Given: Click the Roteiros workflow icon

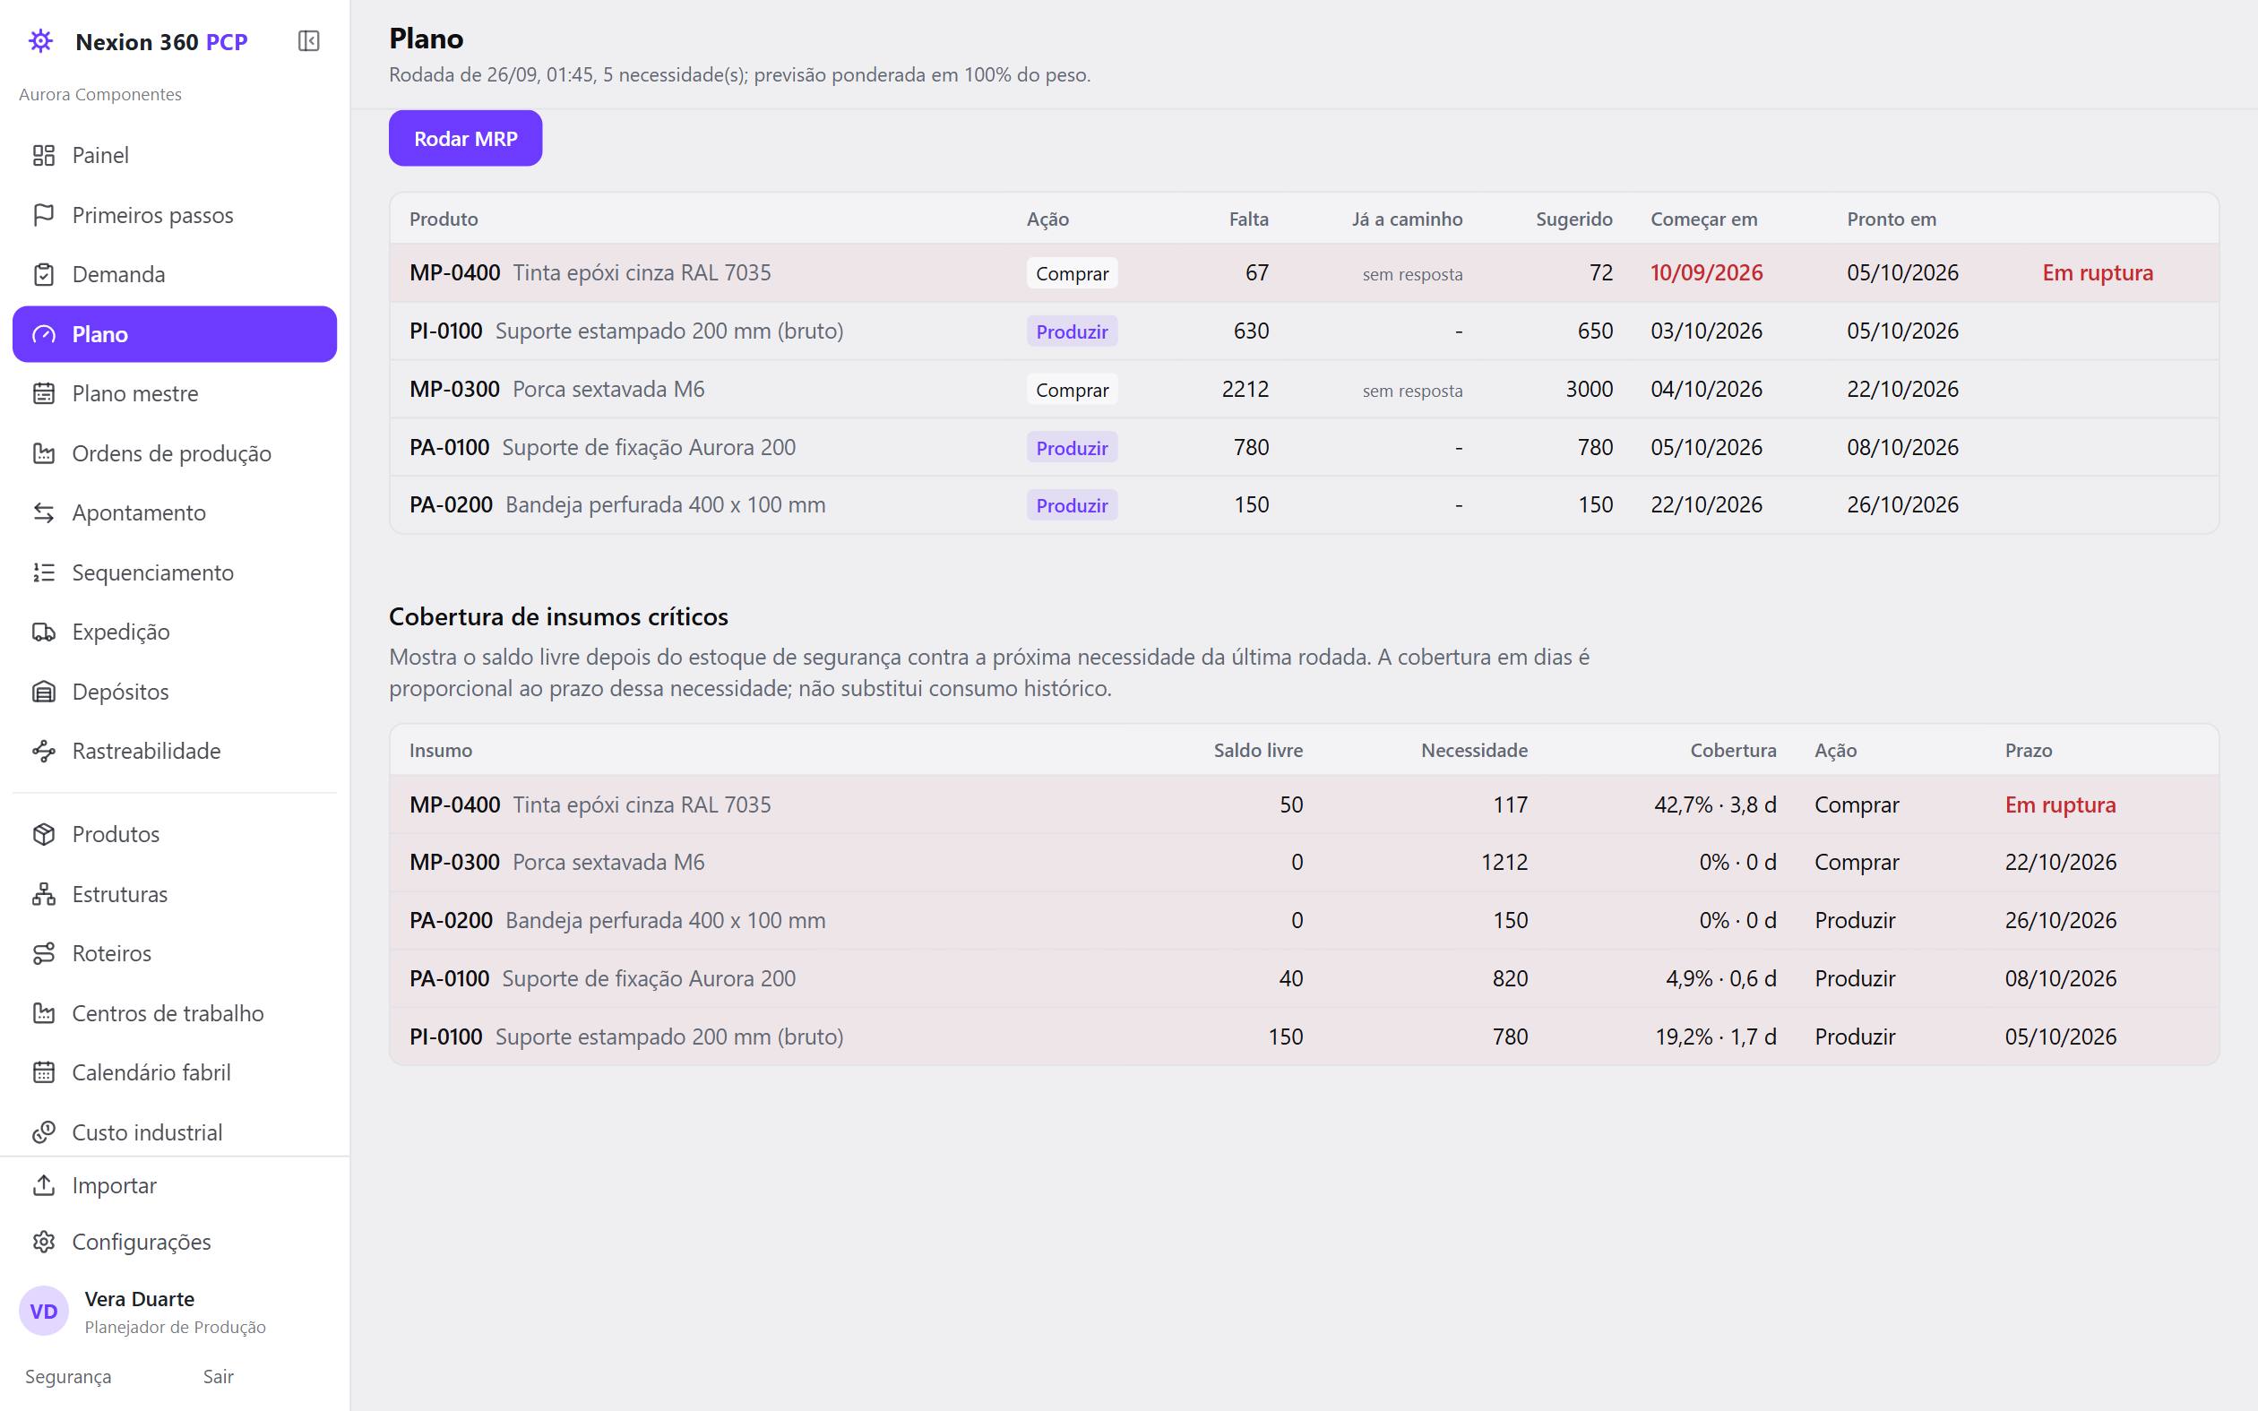Looking at the screenshot, I should pyautogui.click(x=44, y=954).
